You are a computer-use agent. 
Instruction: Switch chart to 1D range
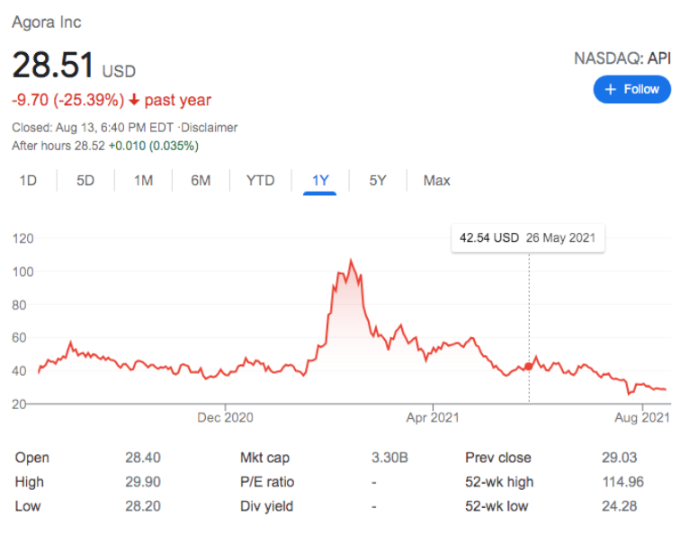28,181
